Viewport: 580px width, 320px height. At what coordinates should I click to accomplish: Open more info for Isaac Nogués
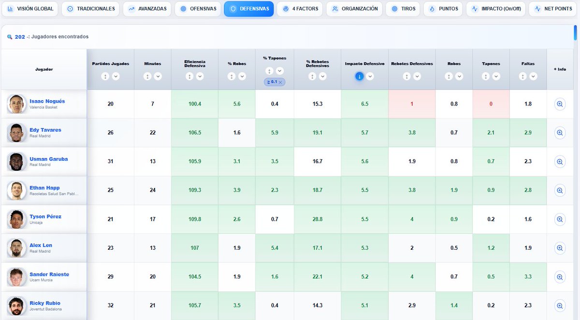[x=560, y=104]
